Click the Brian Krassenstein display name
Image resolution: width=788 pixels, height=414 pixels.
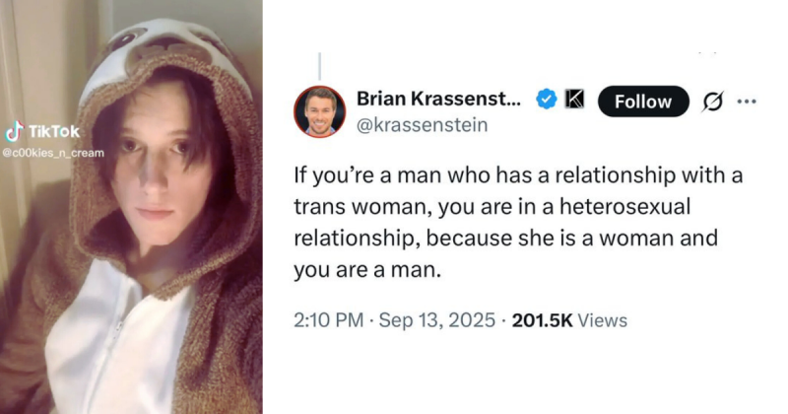coord(439,99)
